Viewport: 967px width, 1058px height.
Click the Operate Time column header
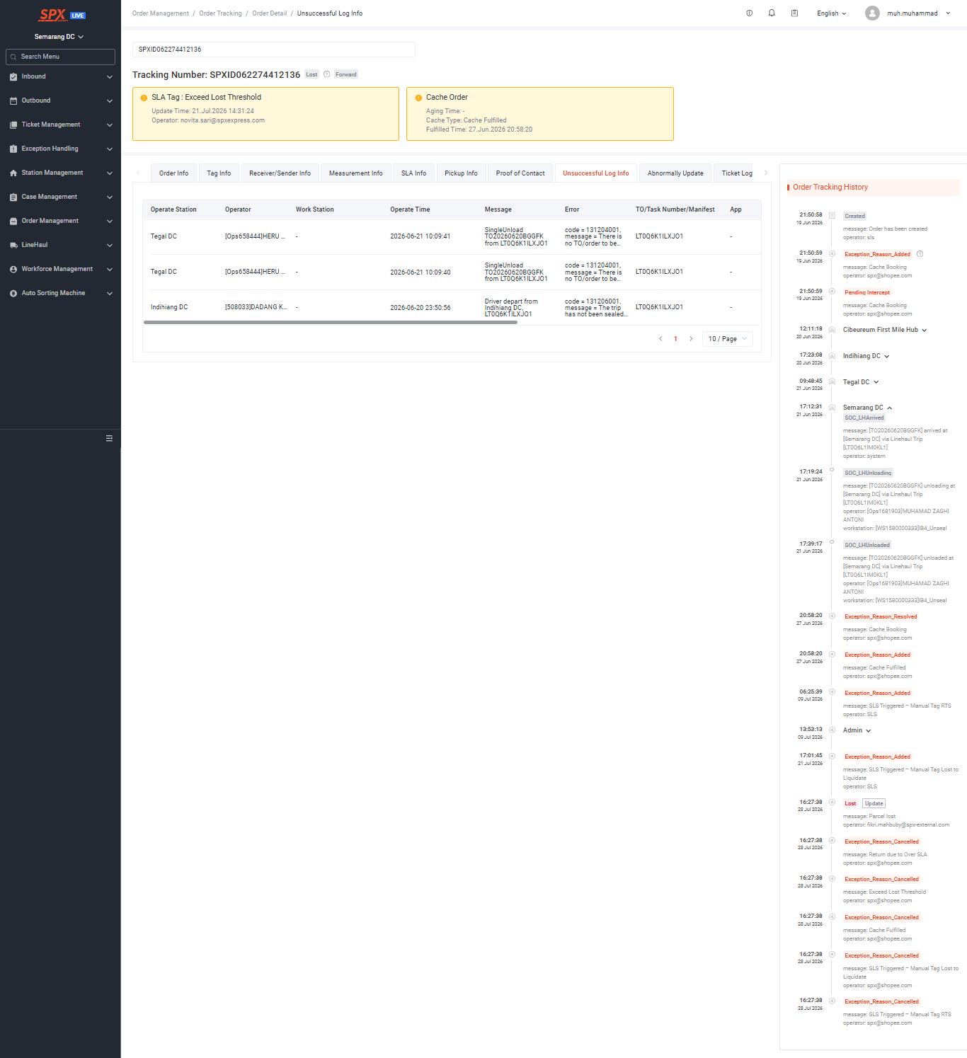410,209
